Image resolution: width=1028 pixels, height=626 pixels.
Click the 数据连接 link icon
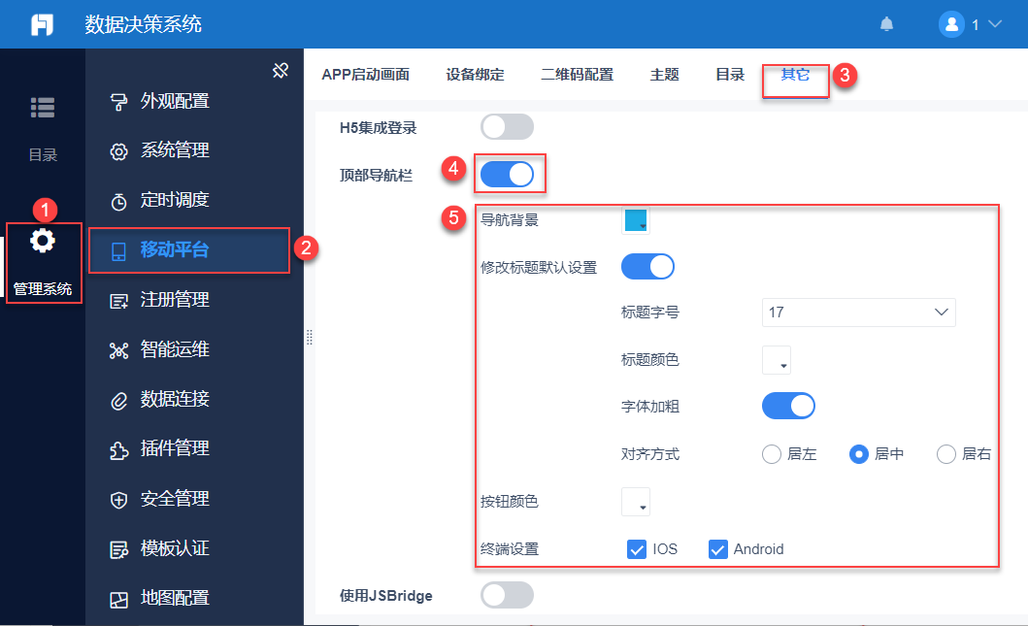coord(118,401)
